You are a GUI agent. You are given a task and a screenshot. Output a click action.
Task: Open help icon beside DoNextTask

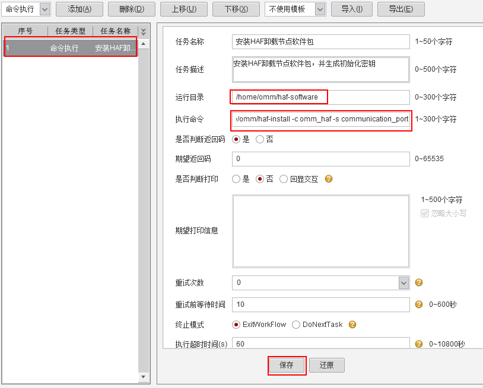(352, 325)
